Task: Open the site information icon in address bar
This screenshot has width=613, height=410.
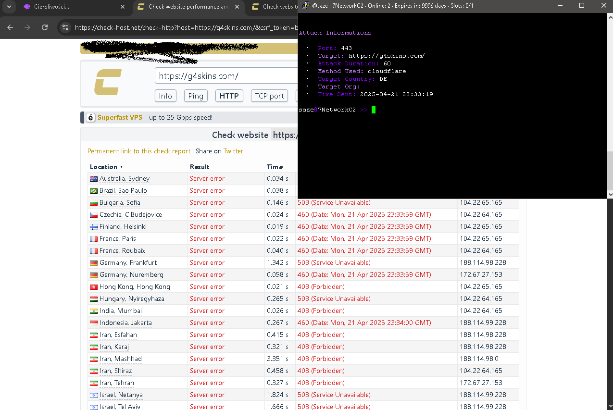Action: (x=66, y=27)
